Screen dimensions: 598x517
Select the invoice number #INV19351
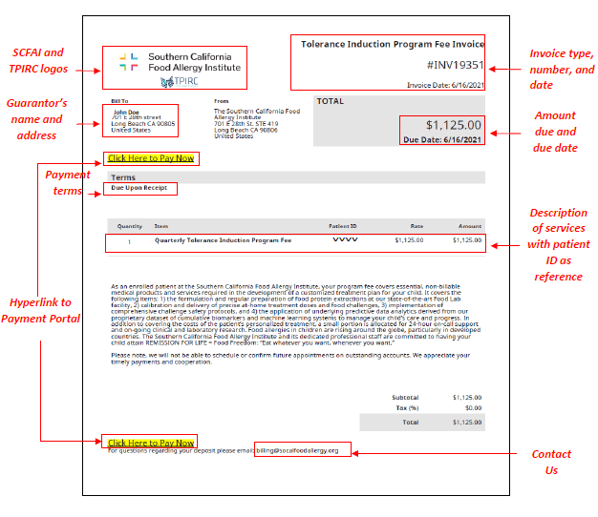tap(455, 66)
